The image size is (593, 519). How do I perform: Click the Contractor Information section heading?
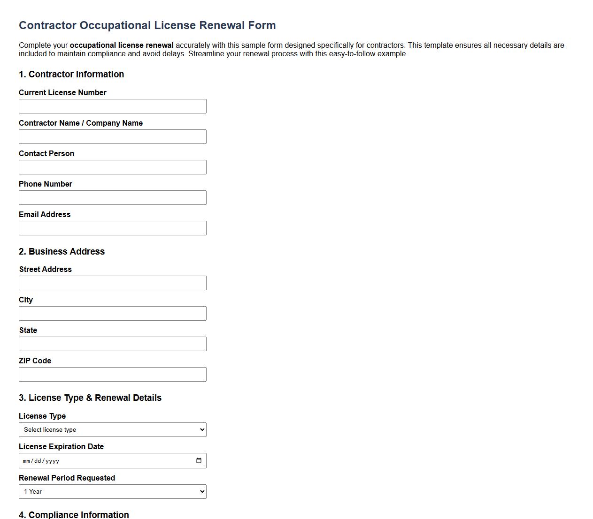tap(71, 74)
